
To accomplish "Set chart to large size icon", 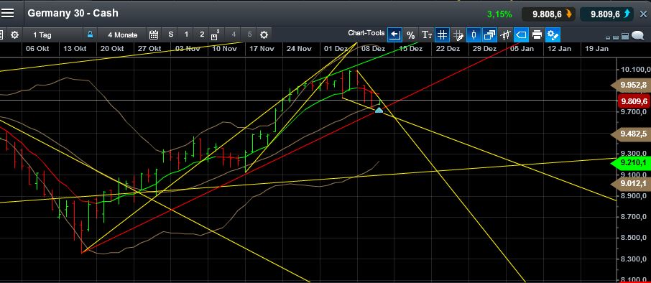I will (625, 37).
